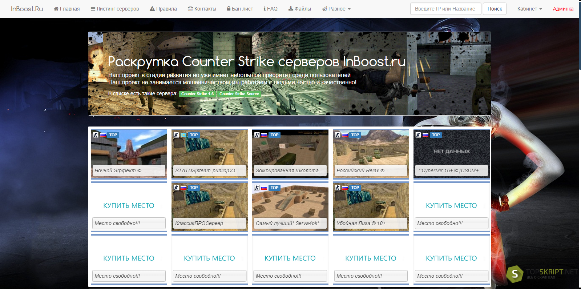Click the Counter-Strike icon on CyberMir 16+ card
581x289 pixels.
[418, 135]
